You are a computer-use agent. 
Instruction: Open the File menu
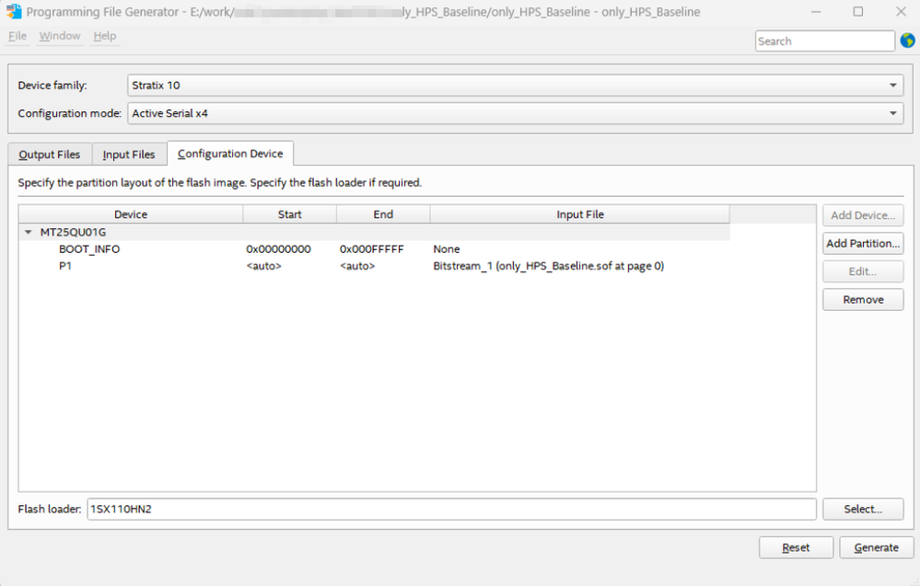click(x=17, y=36)
